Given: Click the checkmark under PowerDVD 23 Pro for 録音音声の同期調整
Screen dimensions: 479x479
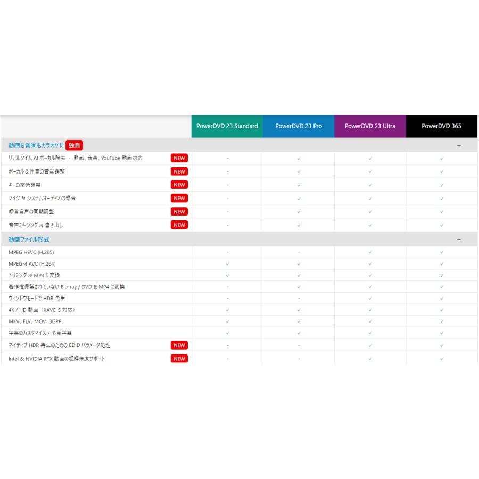Looking at the screenshot, I should click(299, 211).
